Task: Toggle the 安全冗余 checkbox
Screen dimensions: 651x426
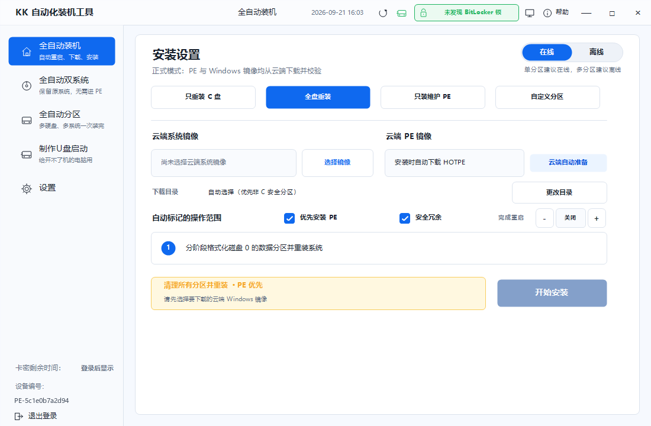Action: point(405,218)
